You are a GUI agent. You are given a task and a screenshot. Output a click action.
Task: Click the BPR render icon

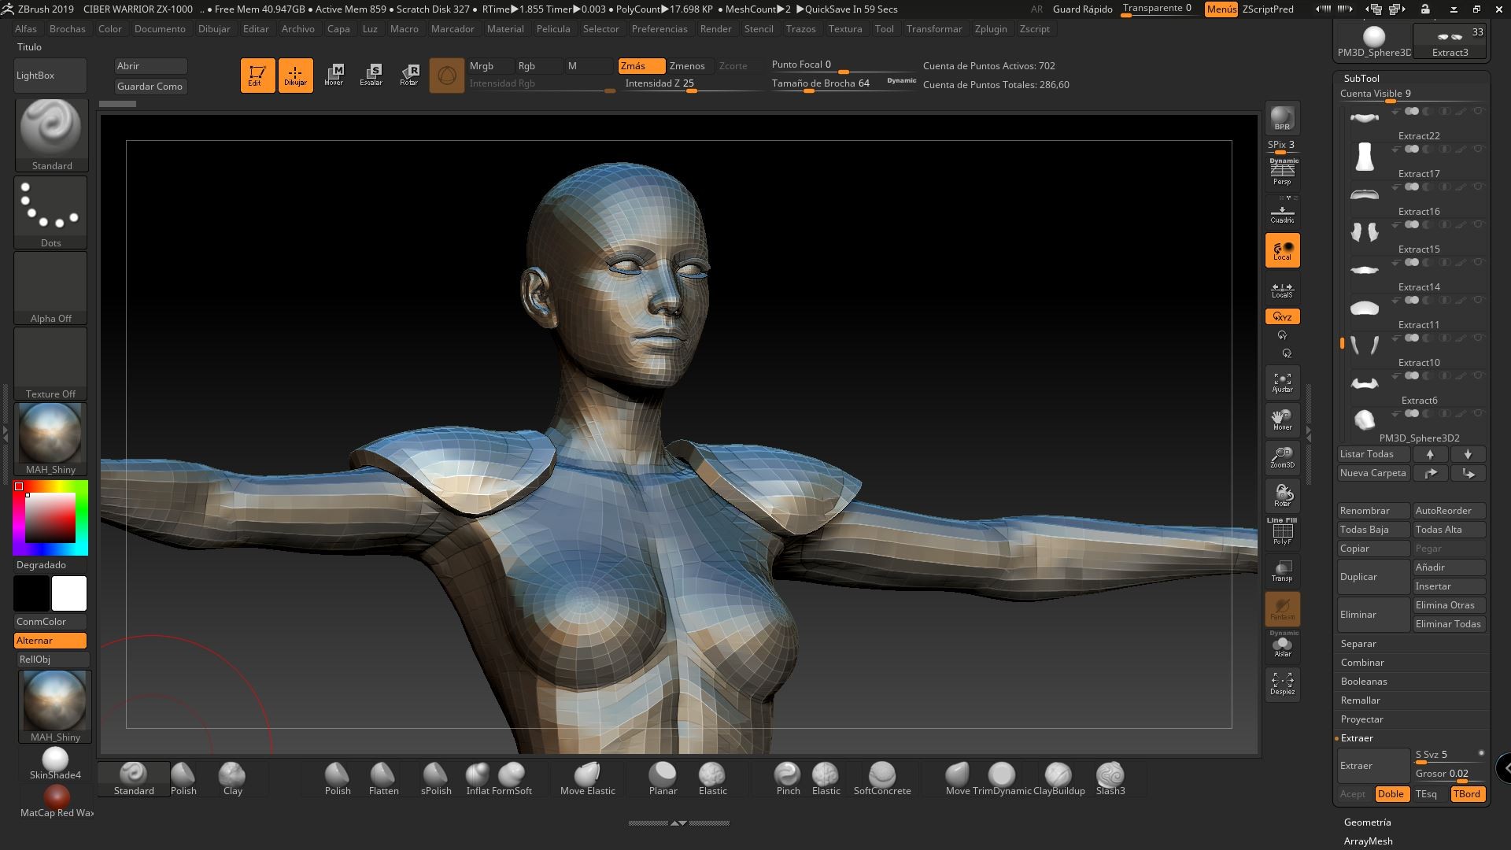pyautogui.click(x=1282, y=118)
